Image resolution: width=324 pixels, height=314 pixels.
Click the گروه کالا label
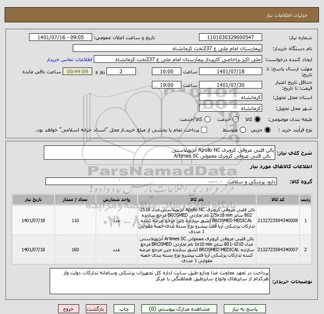tap(301, 182)
